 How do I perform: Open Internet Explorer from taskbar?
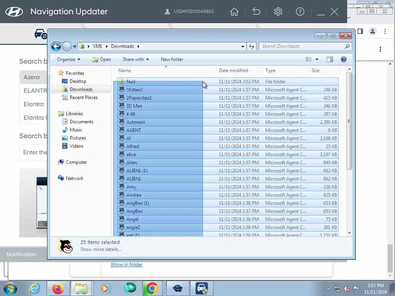pyautogui.click(x=34, y=288)
